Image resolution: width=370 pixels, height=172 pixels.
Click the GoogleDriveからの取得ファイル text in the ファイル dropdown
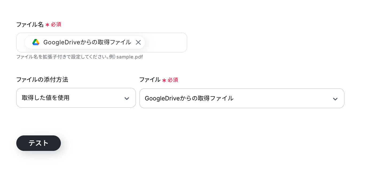(x=189, y=98)
